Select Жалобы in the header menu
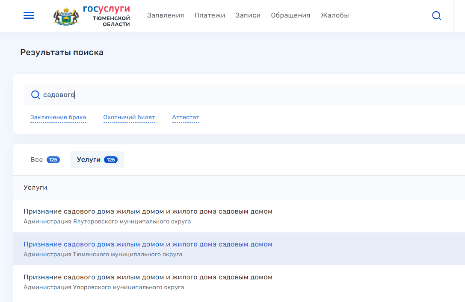 point(335,15)
